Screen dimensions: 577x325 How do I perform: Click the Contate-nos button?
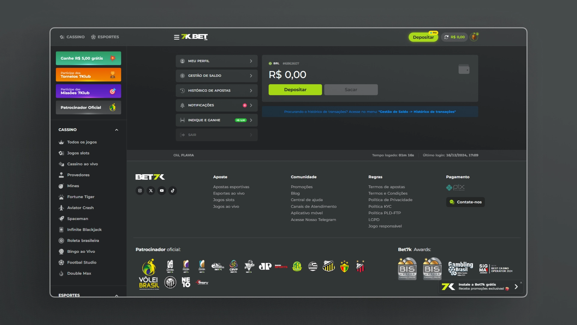tap(465, 202)
